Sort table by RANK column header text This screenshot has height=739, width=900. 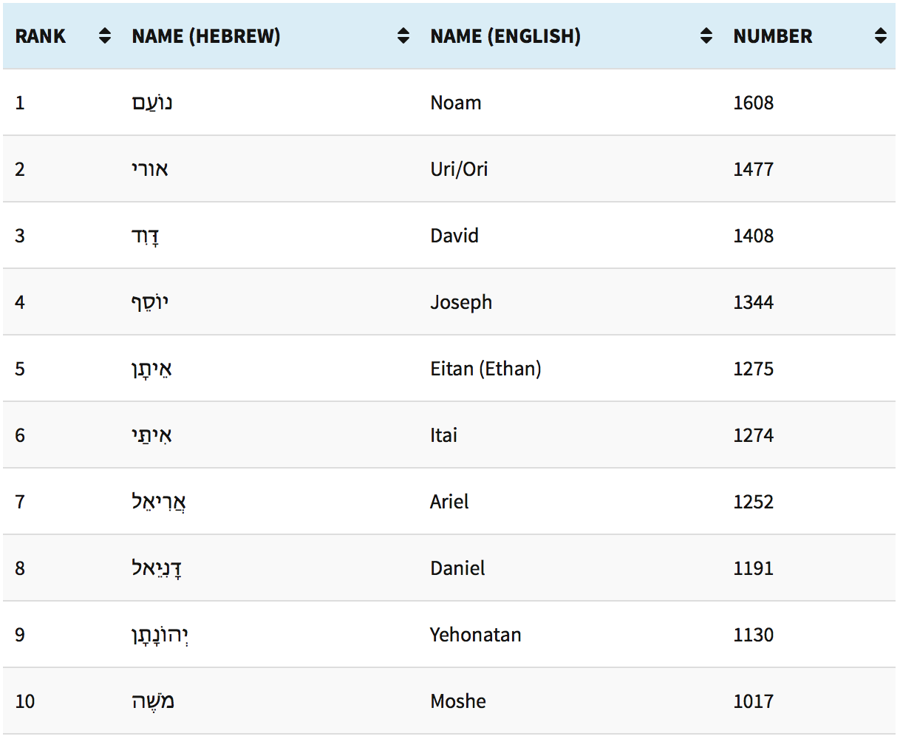41,36
